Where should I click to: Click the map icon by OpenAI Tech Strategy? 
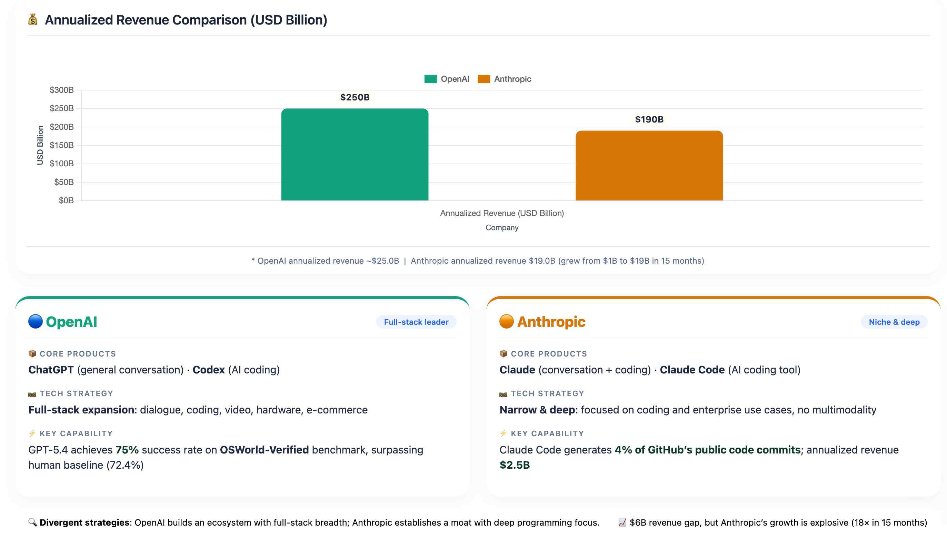tap(32, 394)
